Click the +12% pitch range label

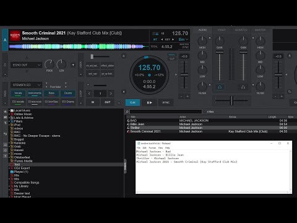pos(159,75)
